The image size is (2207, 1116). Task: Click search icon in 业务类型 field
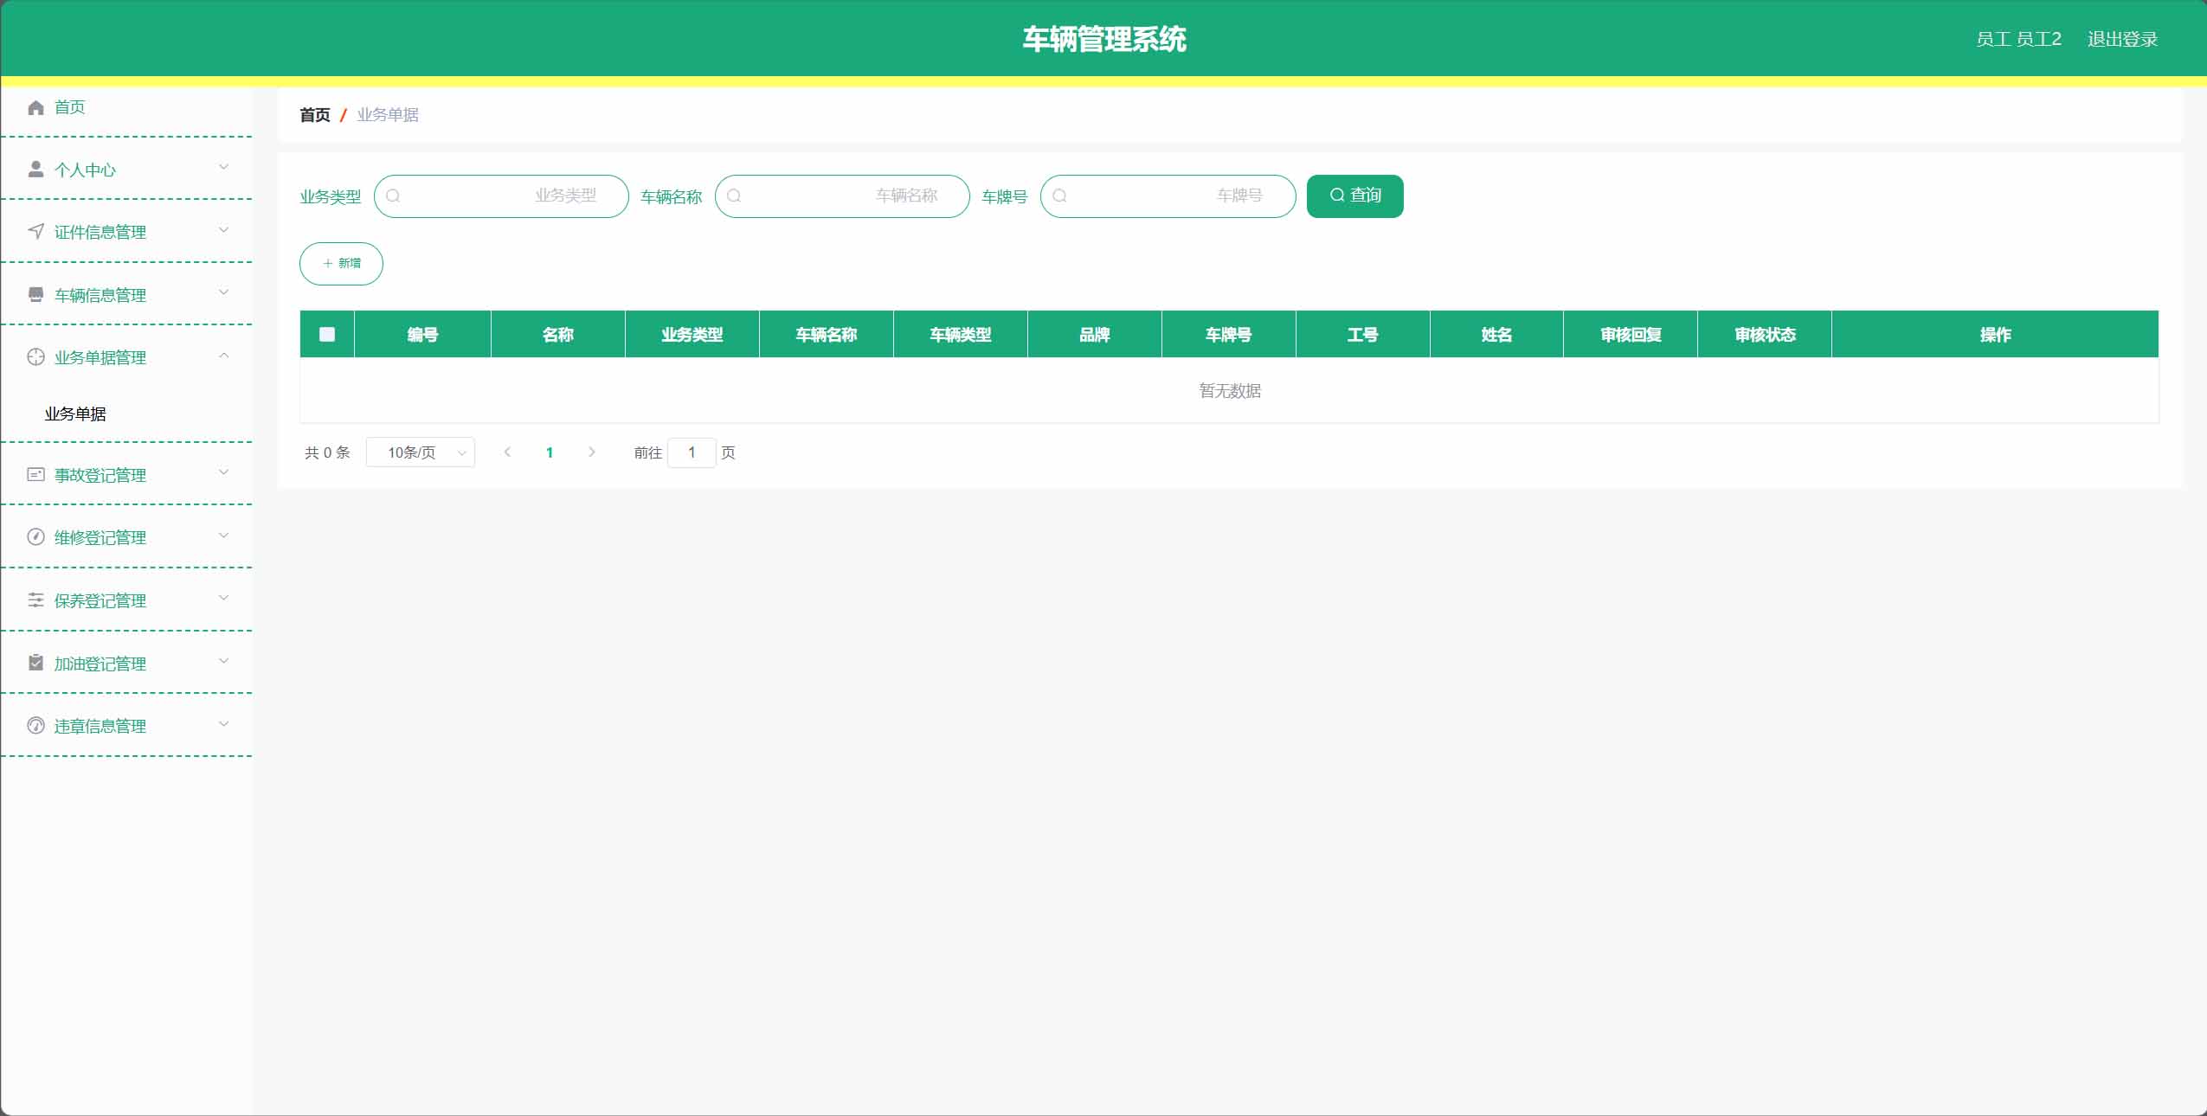point(393,196)
